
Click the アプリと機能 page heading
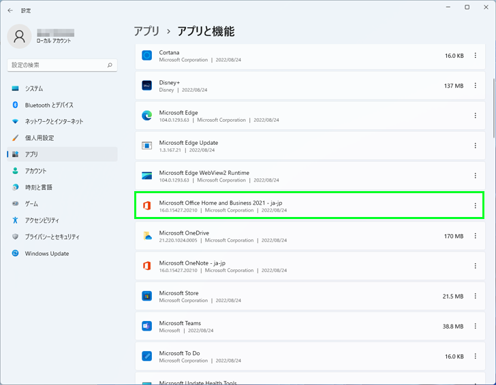coord(206,31)
